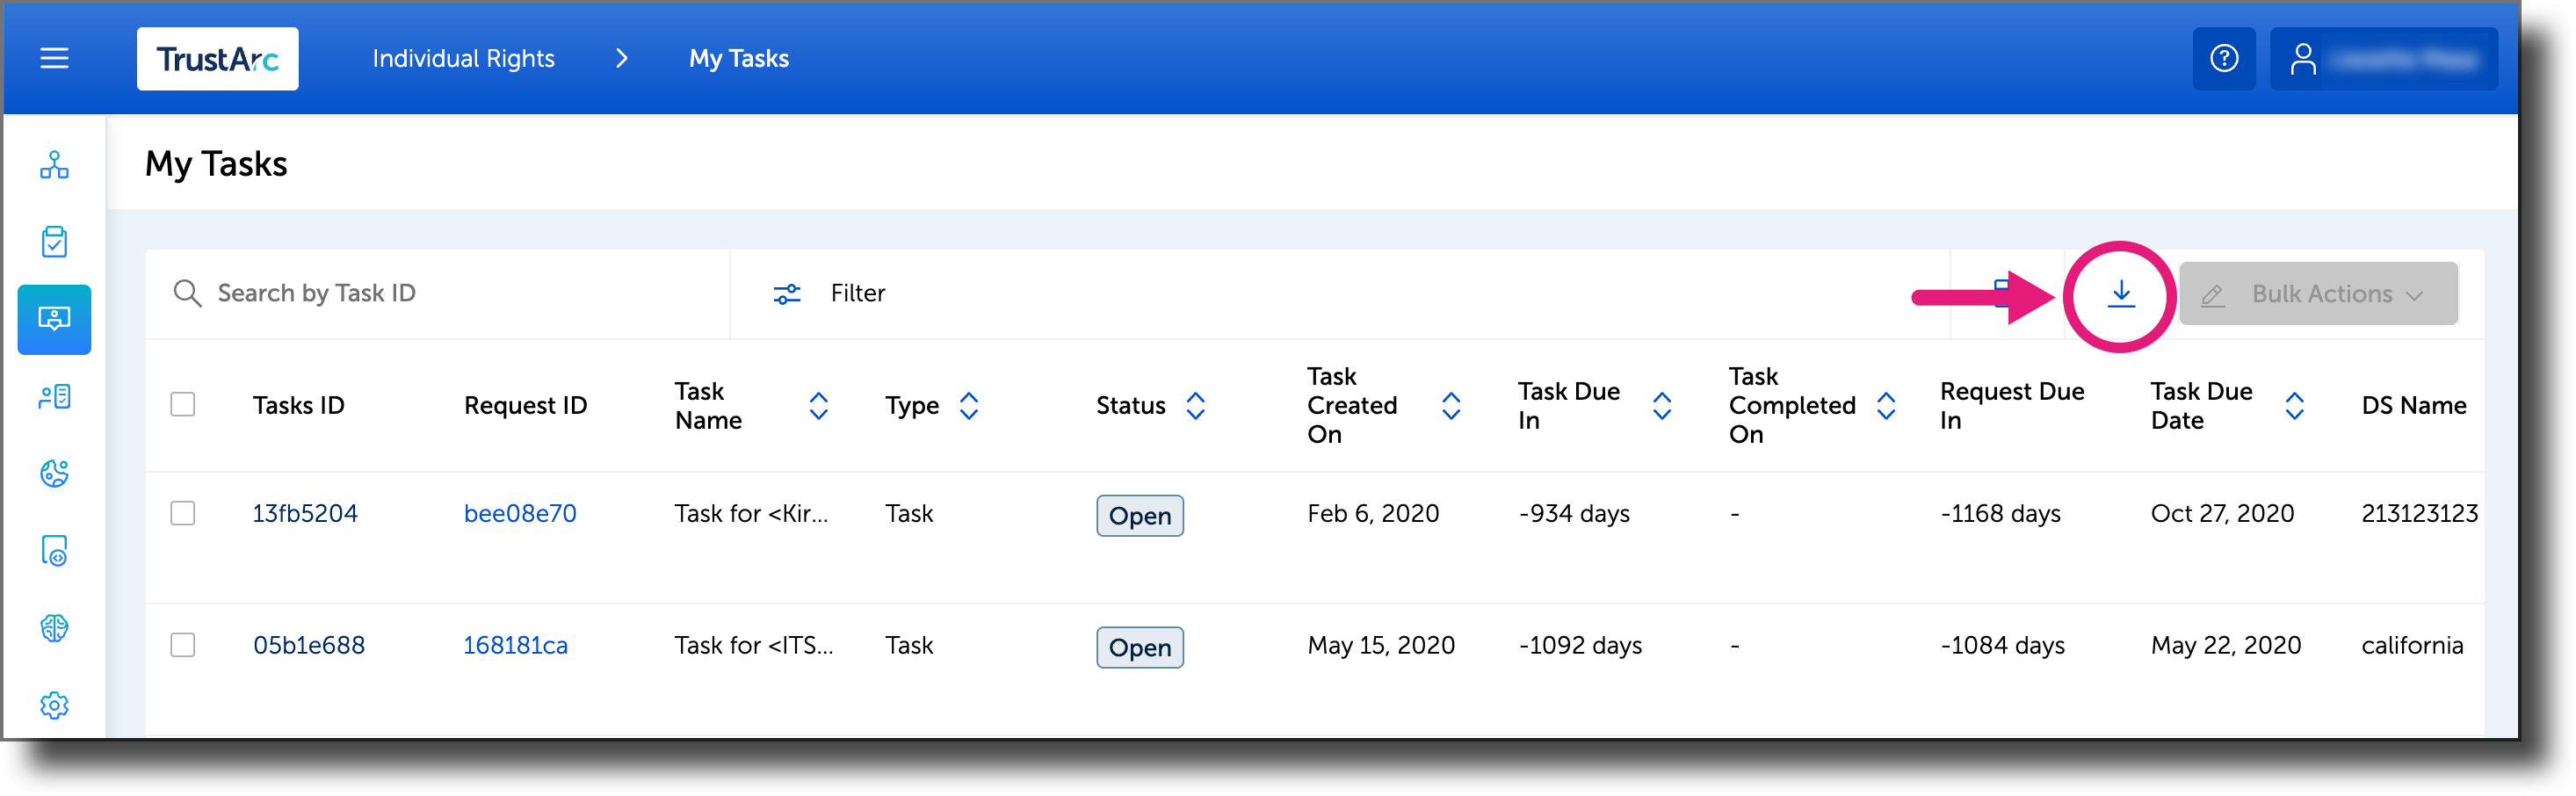The width and height of the screenshot is (2576, 796).
Task: Sort the table by Type column
Action: [x=969, y=405]
